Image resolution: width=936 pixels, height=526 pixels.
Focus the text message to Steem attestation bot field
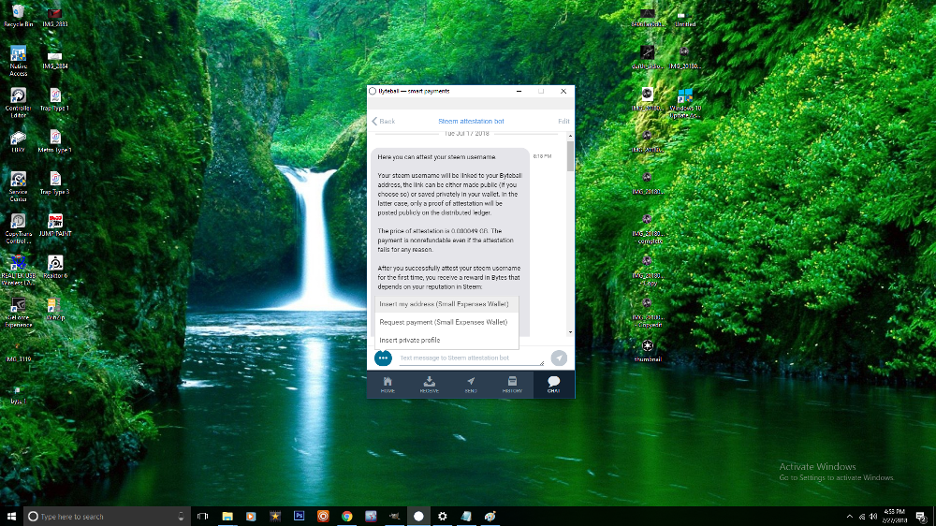471,358
